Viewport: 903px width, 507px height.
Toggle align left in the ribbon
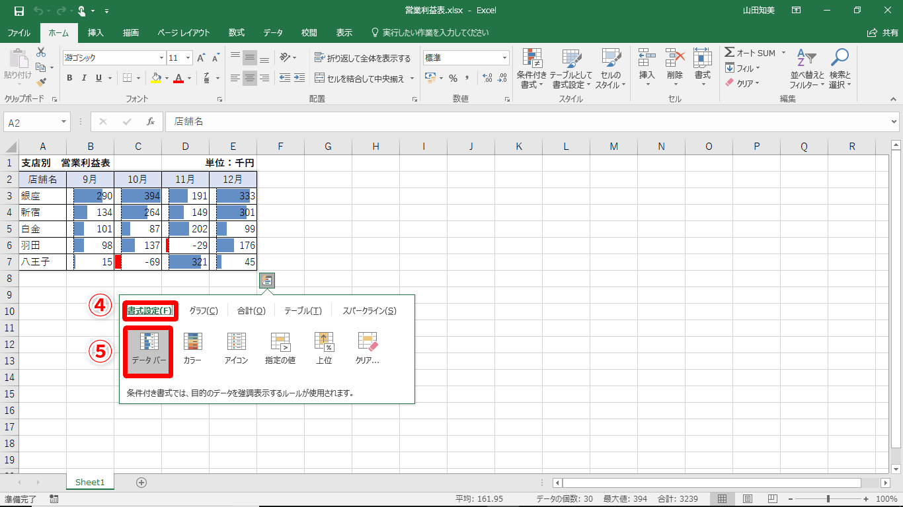(235, 78)
